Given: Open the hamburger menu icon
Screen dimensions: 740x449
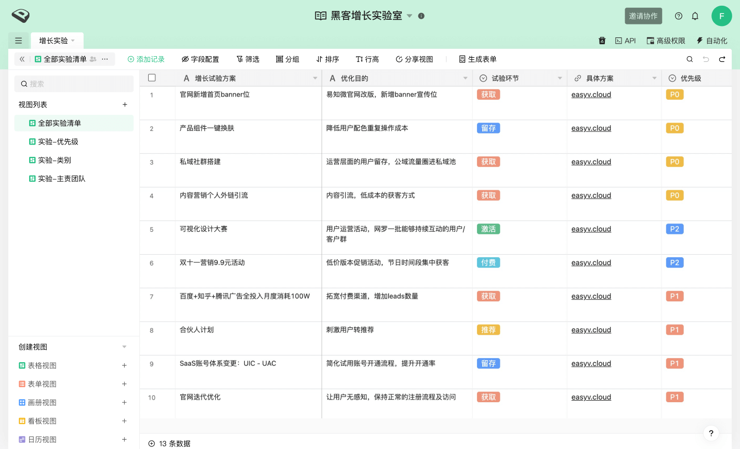Looking at the screenshot, I should [18, 41].
